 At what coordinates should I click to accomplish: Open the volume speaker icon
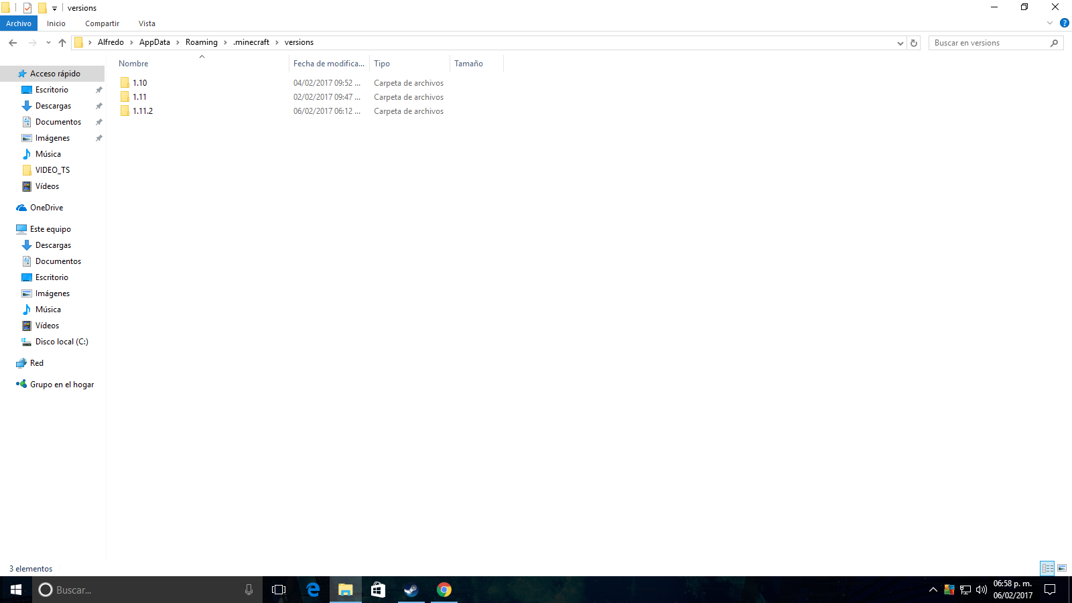click(982, 590)
